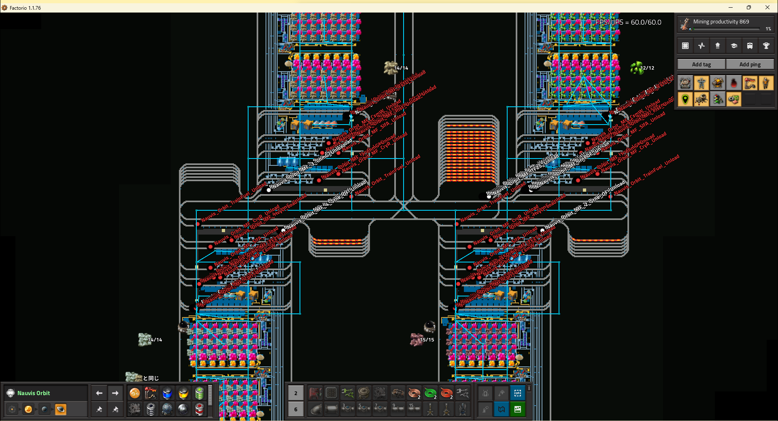Open shortcut bar three-dot options menu
Screen dimensions: 778x421
tap(529, 388)
